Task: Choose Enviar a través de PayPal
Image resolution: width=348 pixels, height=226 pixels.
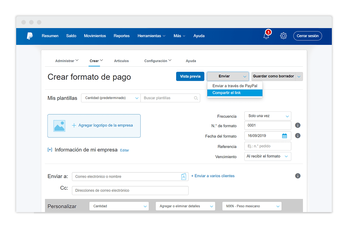Action: point(235,86)
